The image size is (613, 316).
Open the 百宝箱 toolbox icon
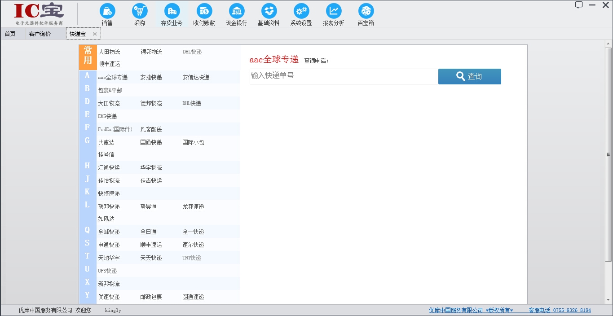(x=366, y=14)
